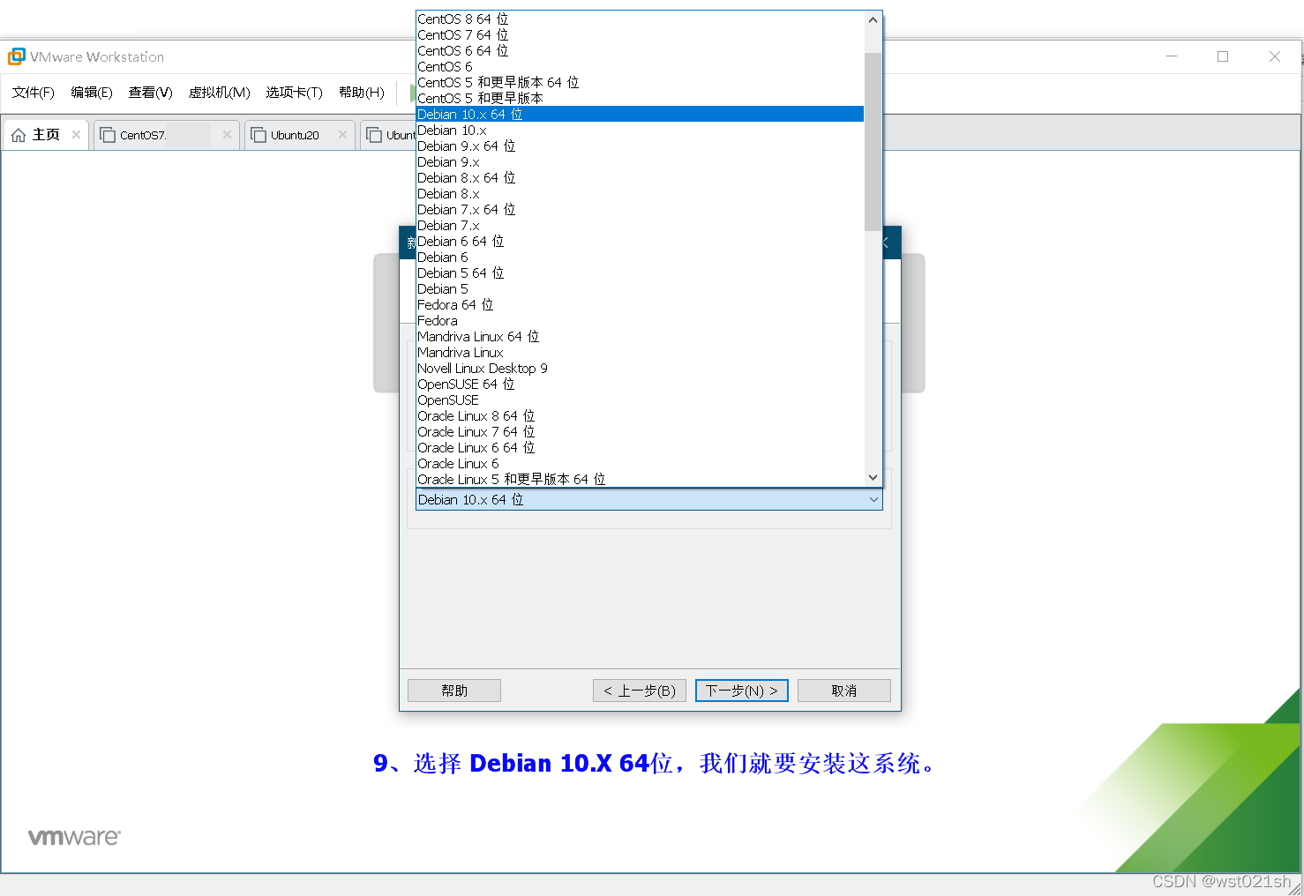Select highlighted Debian 10.x 64 位 option
The image size is (1304, 896).
640,115
